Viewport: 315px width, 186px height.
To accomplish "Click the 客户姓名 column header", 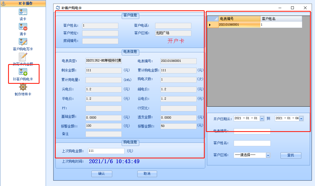I will [x=281, y=19].
